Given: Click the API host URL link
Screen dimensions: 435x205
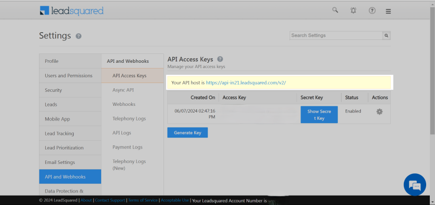Looking at the screenshot, I should pyautogui.click(x=246, y=83).
